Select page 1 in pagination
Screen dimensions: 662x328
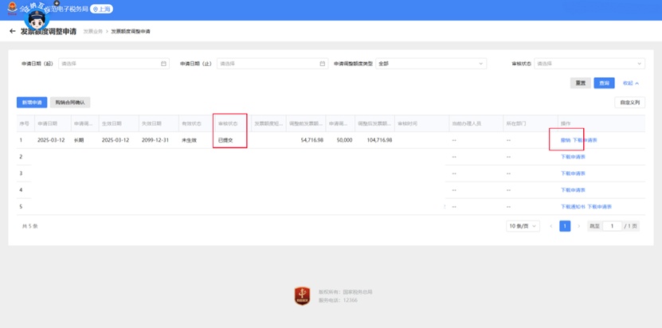tap(565, 226)
